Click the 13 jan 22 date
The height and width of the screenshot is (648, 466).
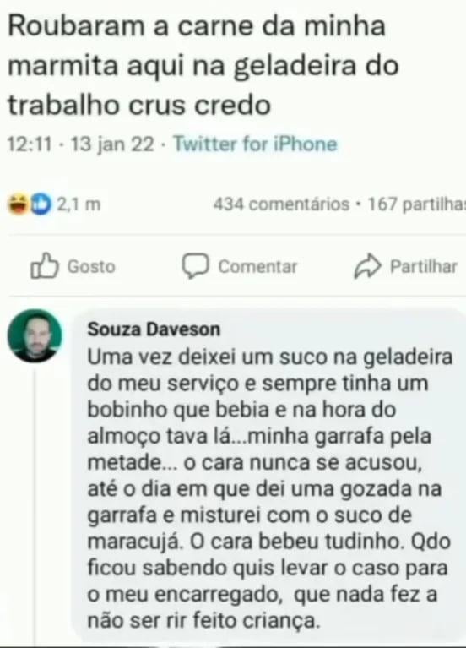click(112, 144)
